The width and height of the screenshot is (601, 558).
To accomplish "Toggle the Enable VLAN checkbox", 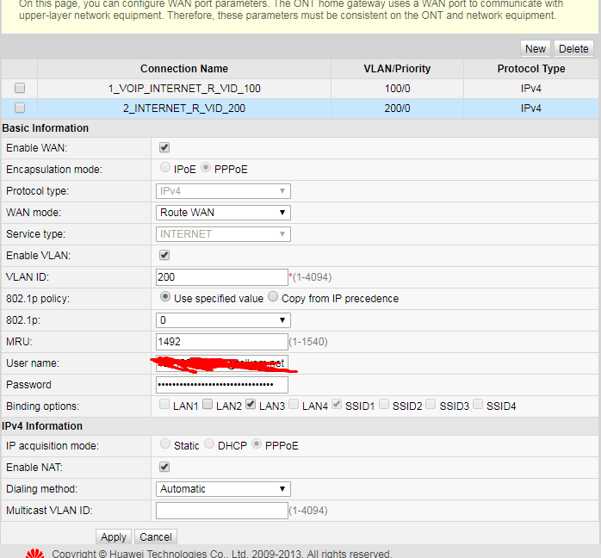I will click(164, 255).
